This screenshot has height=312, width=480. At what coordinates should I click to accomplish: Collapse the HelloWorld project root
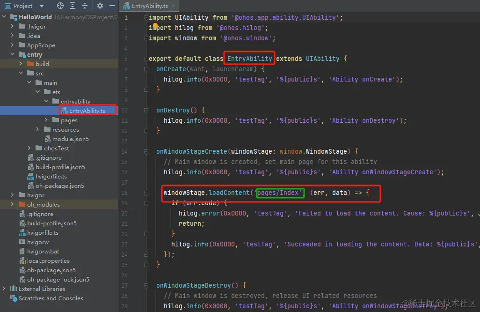click(x=4, y=17)
